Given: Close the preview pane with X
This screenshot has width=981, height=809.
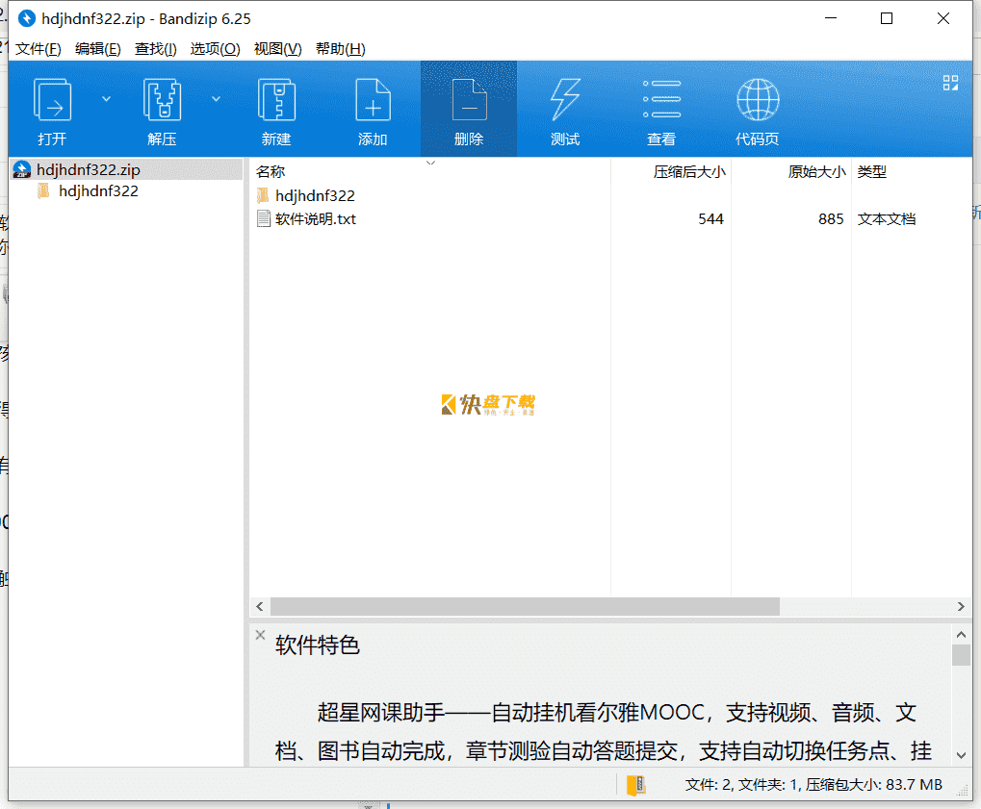Looking at the screenshot, I should coord(260,635).
